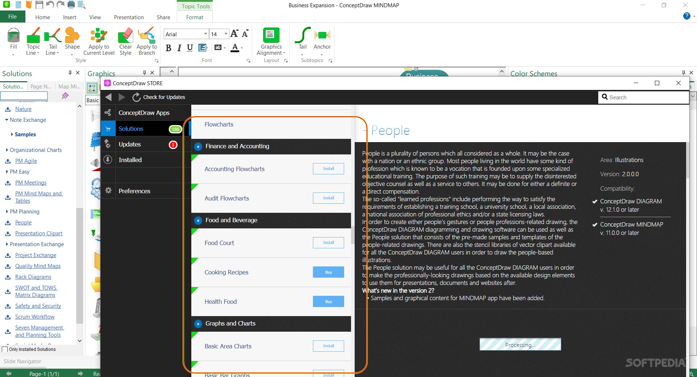This screenshot has width=697, height=377.
Task: Open subtopic Anchor options
Action: click(x=322, y=41)
